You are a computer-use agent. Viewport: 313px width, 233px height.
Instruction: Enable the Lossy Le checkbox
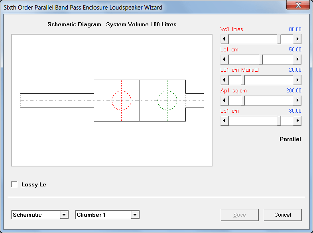(14, 184)
